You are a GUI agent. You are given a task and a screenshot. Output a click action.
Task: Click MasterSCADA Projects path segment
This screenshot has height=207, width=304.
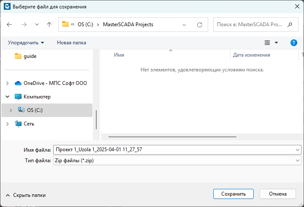pyautogui.click(x=128, y=25)
